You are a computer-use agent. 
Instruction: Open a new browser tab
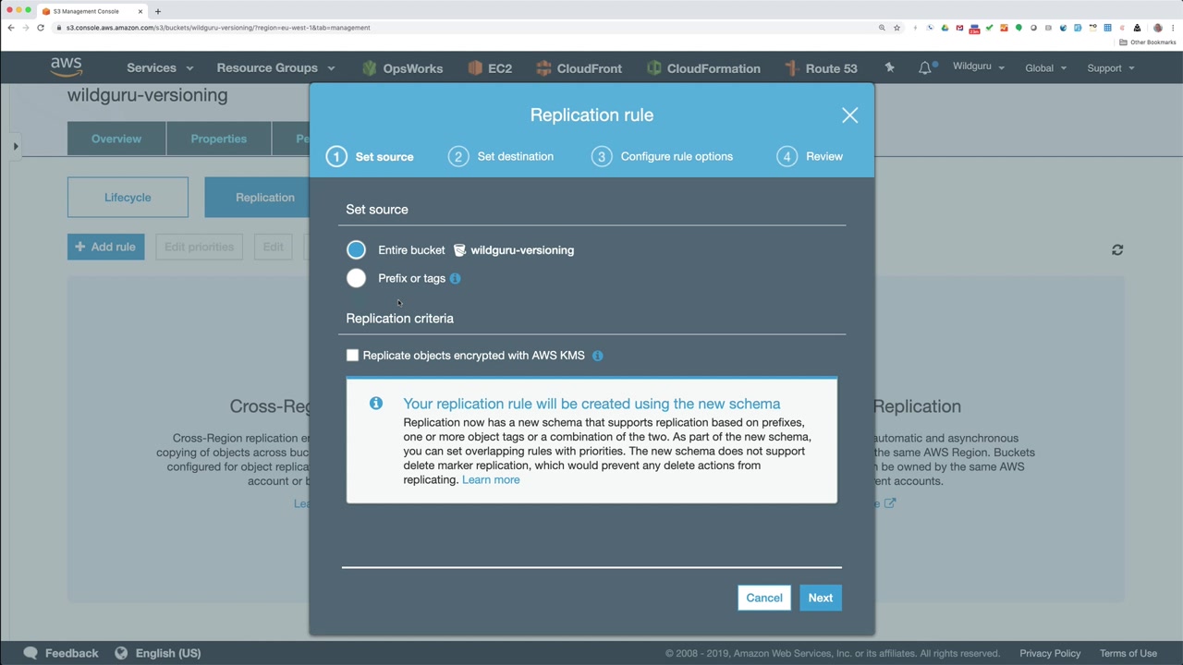pos(158,11)
